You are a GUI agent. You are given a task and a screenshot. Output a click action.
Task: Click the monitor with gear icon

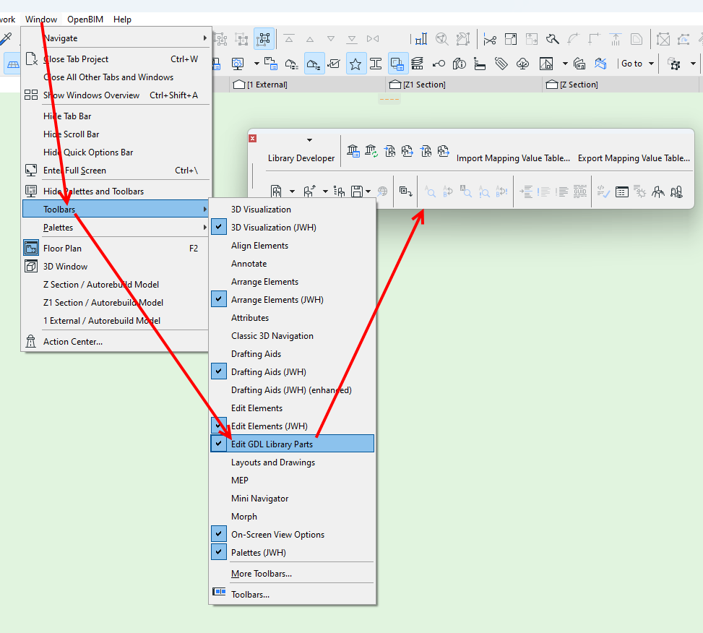click(x=238, y=64)
